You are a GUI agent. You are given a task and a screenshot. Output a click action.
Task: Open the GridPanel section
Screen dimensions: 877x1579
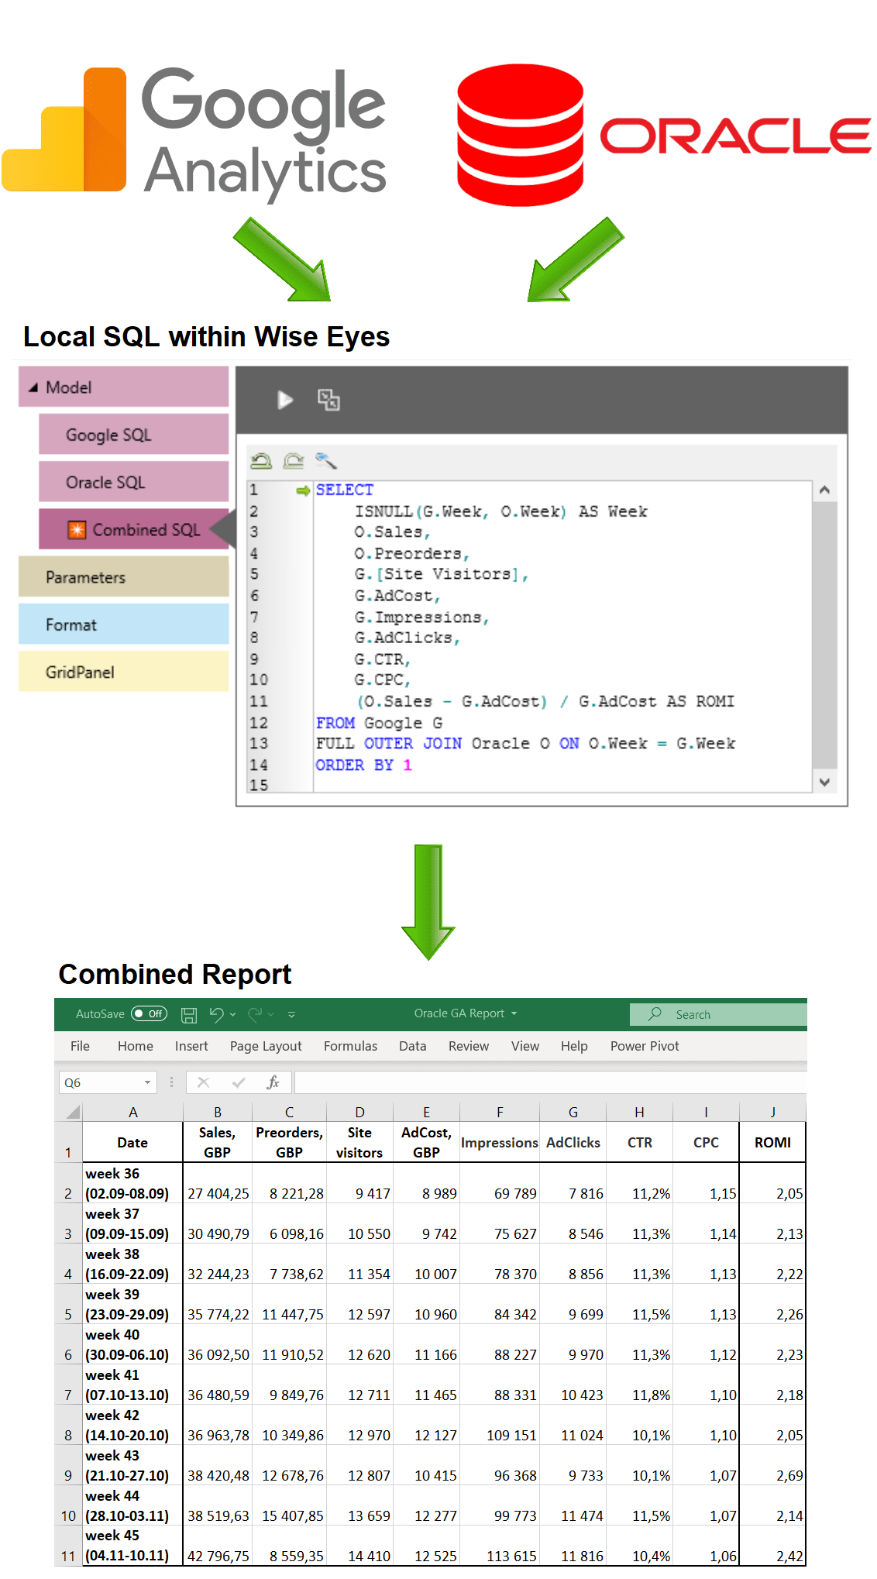click(124, 672)
